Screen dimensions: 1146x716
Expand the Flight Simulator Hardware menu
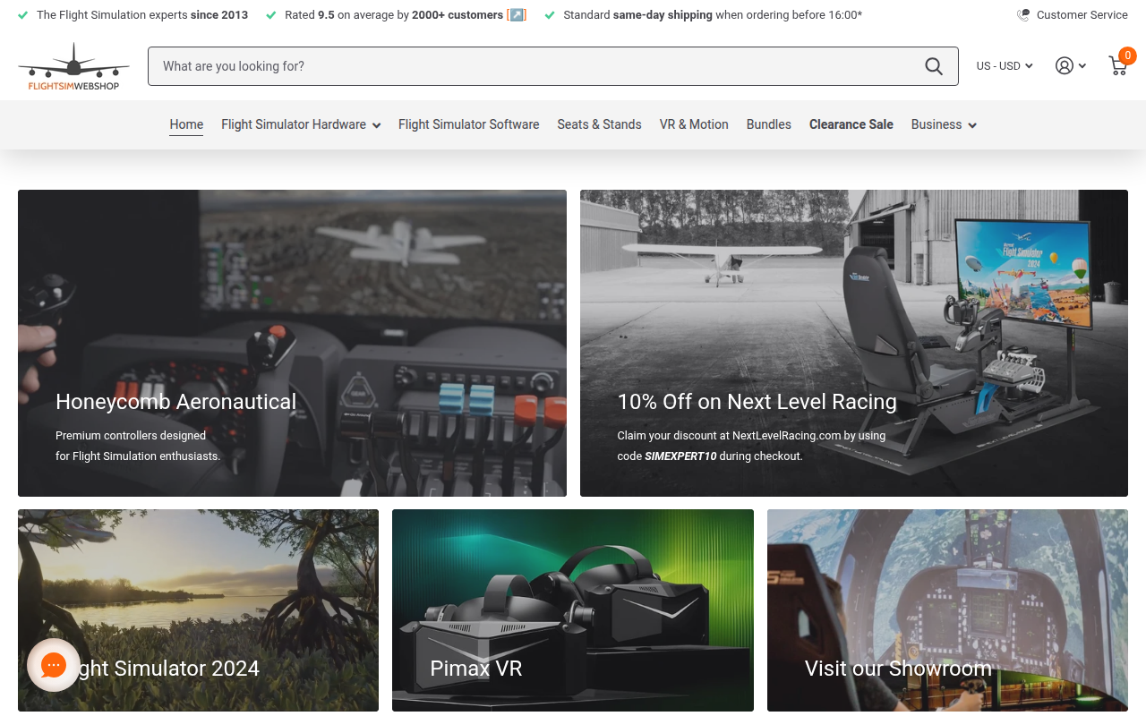click(301, 124)
